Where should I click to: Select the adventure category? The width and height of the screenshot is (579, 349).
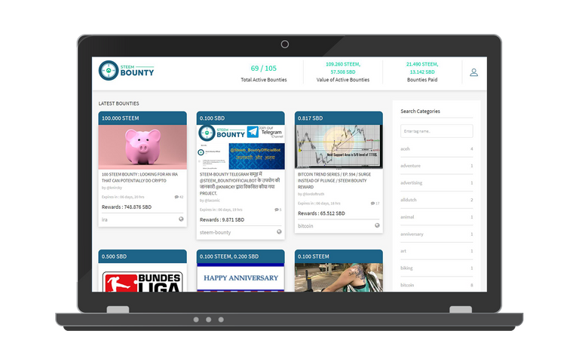pyautogui.click(x=437, y=166)
